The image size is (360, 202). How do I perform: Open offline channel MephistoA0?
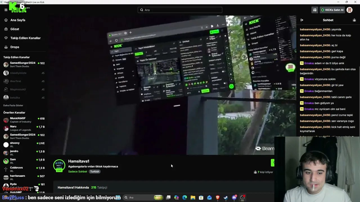tap(24, 89)
